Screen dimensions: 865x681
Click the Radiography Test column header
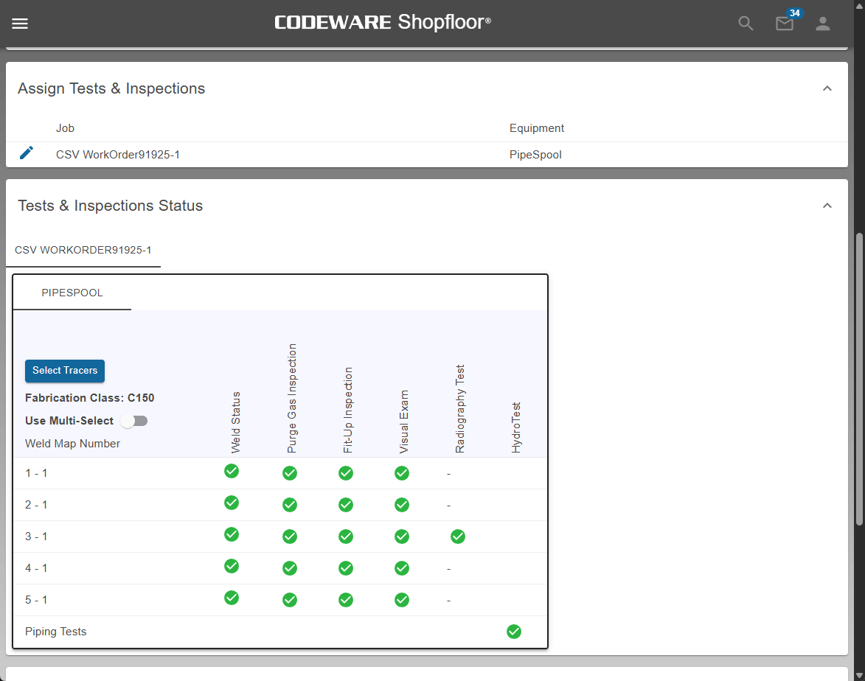[460, 409]
